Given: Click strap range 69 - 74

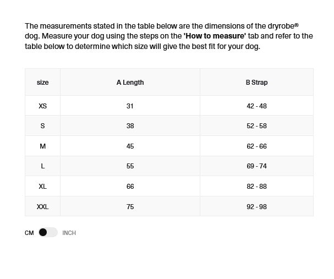Looking at the screenshot, I should click(256, 166).
